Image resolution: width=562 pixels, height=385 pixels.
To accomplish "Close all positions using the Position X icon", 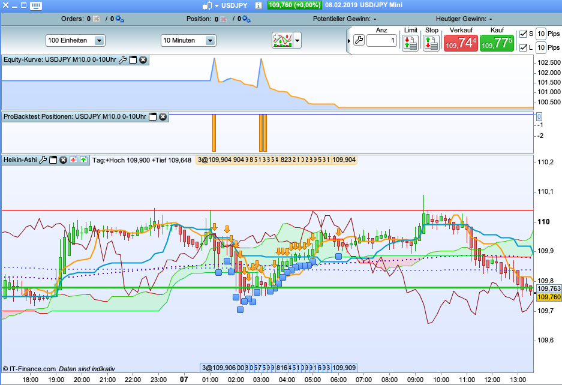I will click(x=223, y=19).
